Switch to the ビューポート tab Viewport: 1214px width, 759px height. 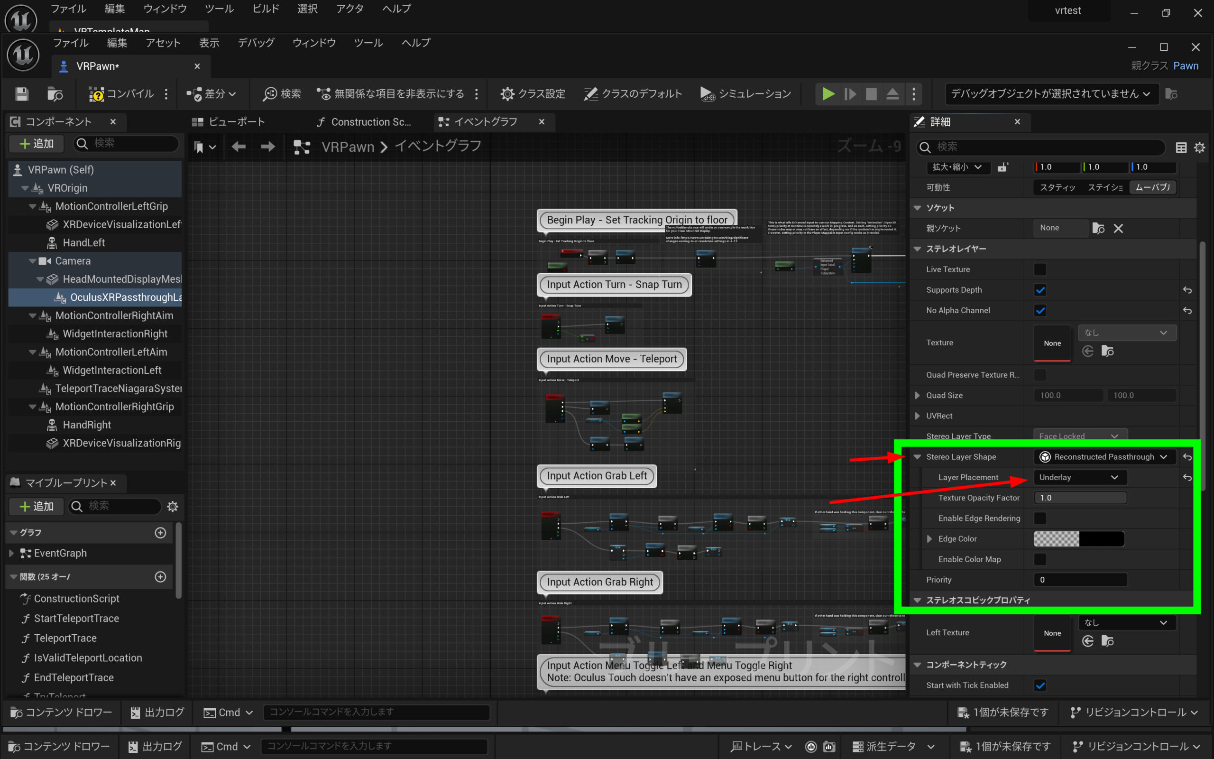(x=229, y=121)
